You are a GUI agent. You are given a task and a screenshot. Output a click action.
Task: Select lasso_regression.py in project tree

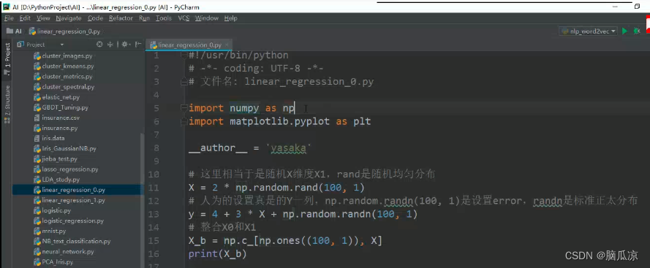click(x=66, y=169)
